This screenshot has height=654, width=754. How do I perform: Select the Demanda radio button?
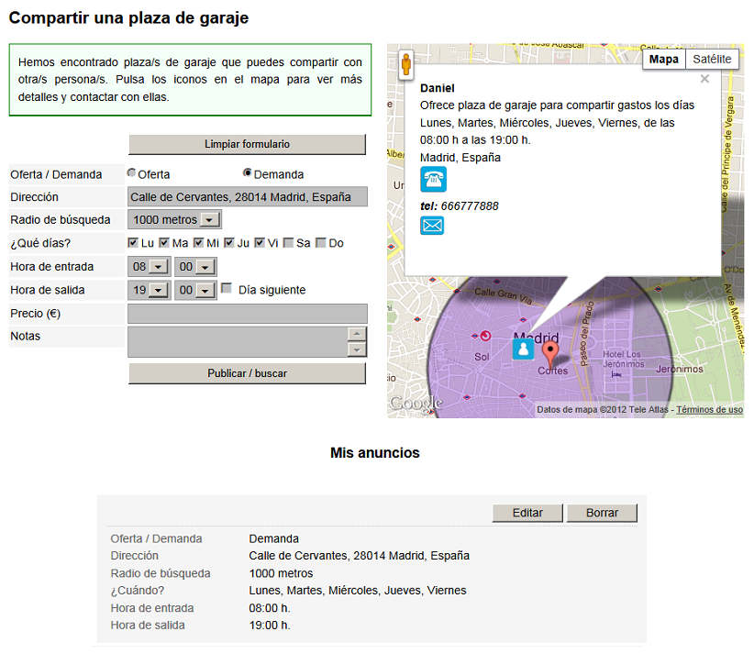tap(247, 172)
